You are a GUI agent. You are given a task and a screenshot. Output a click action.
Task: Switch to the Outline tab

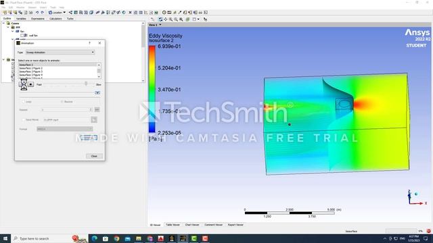pyautogui.click(x=7, y=18)
